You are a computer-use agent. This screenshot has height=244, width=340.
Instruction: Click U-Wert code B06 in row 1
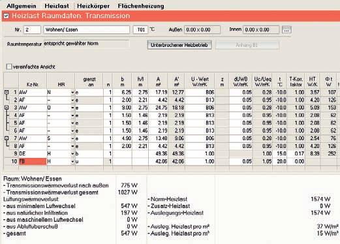pyautogui.click(x=200, y=93)
